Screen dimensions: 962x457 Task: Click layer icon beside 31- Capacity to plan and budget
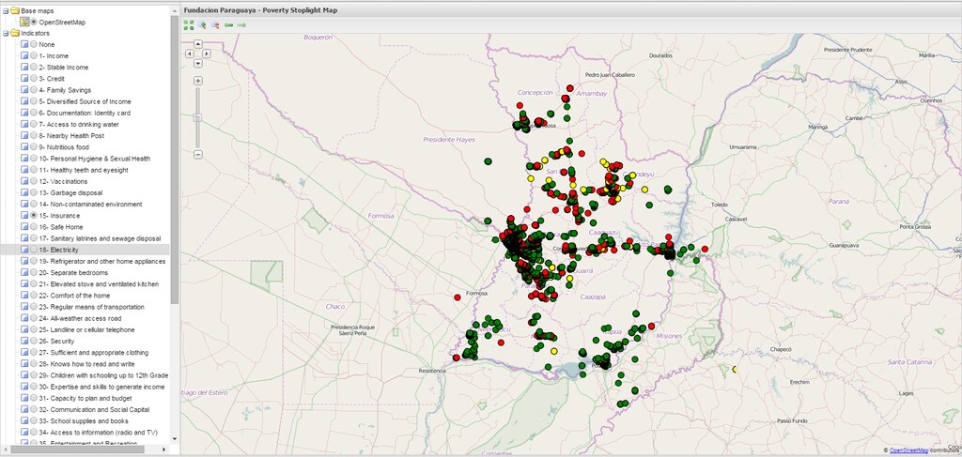[24, 398]
